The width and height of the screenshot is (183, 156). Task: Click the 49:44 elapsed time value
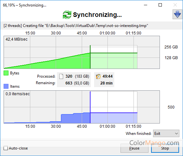click(107, 76)
